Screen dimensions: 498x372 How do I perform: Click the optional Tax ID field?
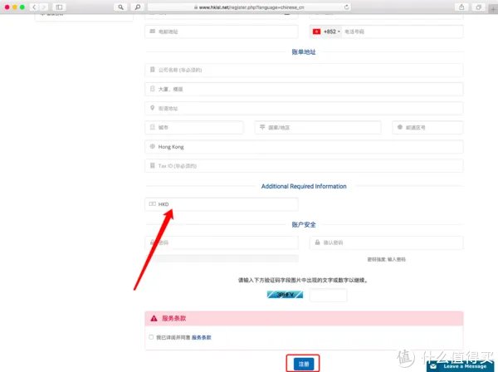(x=304, y=166)
